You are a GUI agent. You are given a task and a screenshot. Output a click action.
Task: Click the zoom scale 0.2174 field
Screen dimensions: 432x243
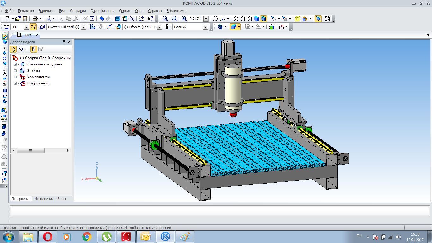(x=195, y=19)
